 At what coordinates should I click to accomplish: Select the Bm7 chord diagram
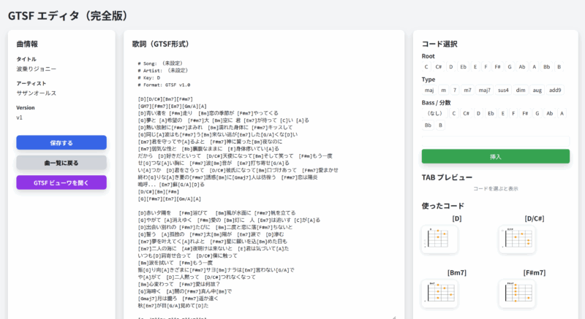(x=439, y=293)
